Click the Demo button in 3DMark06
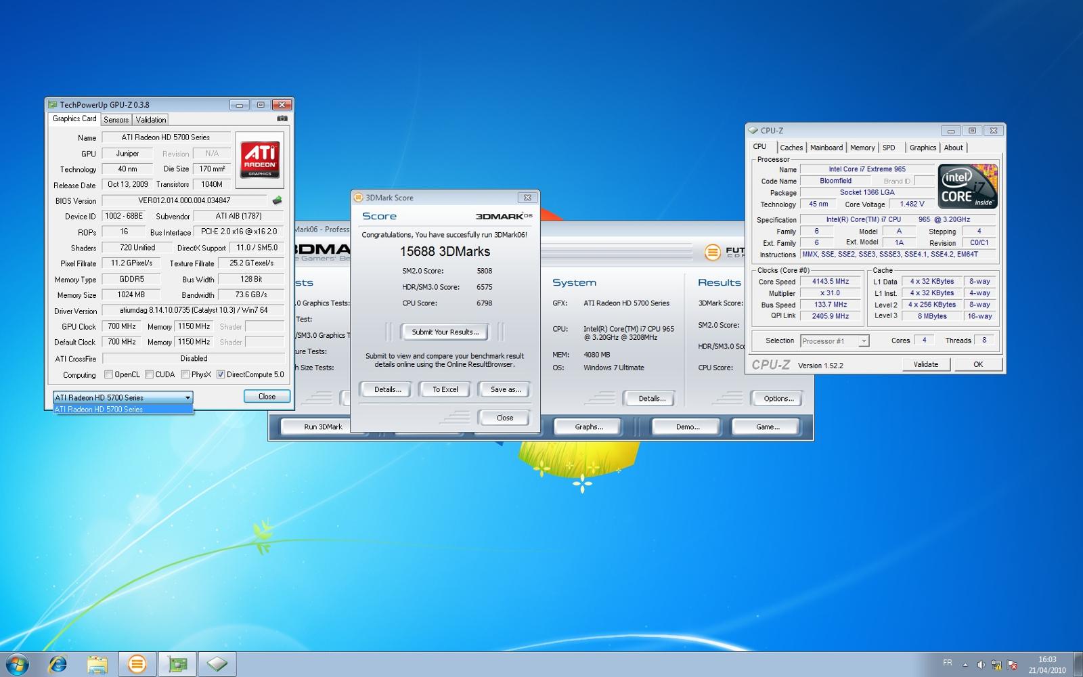The height and width of the screenshot is (677, 1083). pyautogui.click(x=688, y=427)
